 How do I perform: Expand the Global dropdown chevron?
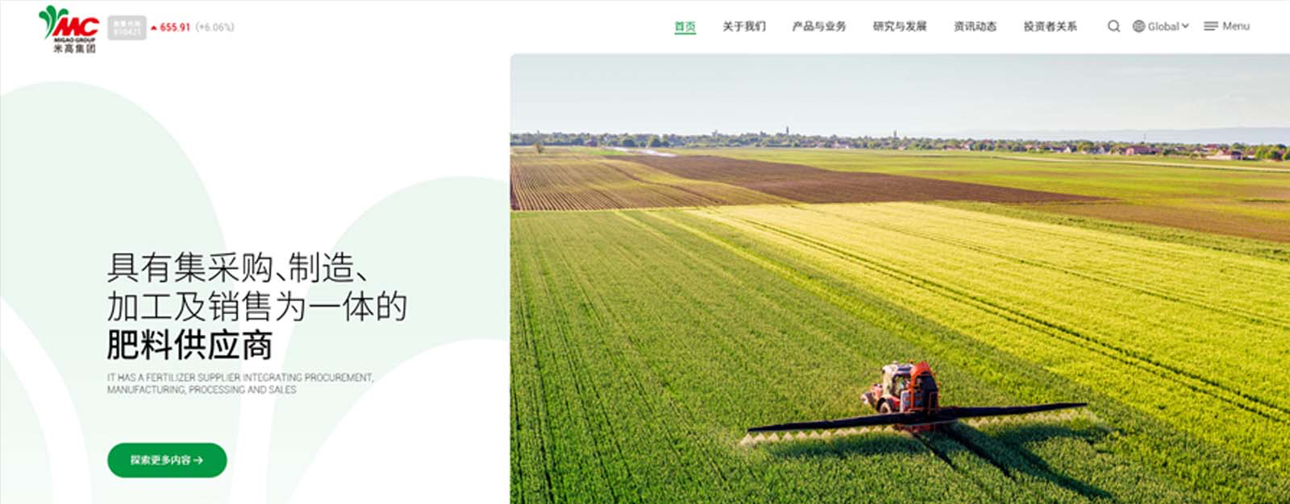point(1185,27)
